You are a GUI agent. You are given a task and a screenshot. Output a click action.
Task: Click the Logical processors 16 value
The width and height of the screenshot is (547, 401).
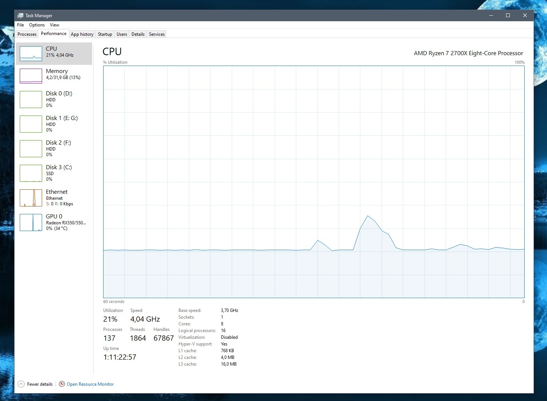click(x=223, y=331)
